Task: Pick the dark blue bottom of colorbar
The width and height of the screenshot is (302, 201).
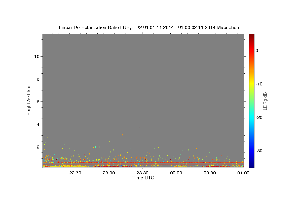Action: [x=252, y=165]
